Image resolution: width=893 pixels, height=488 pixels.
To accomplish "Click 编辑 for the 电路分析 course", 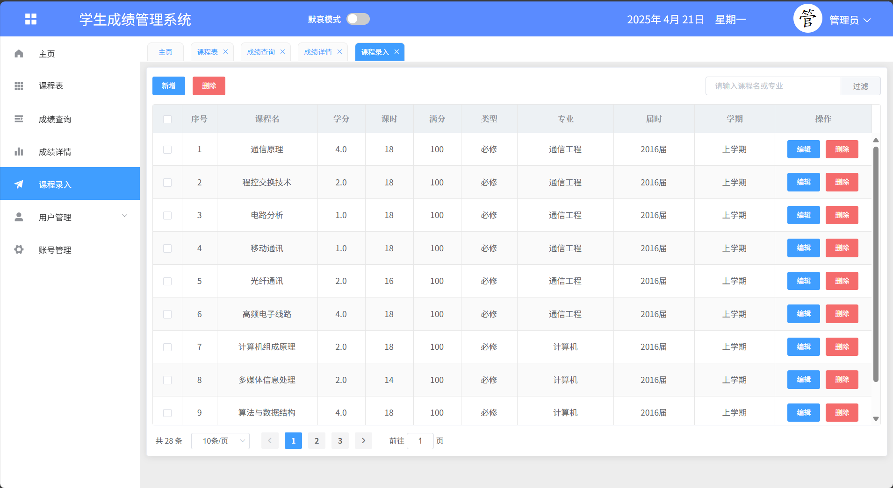I will coord(803,215).
